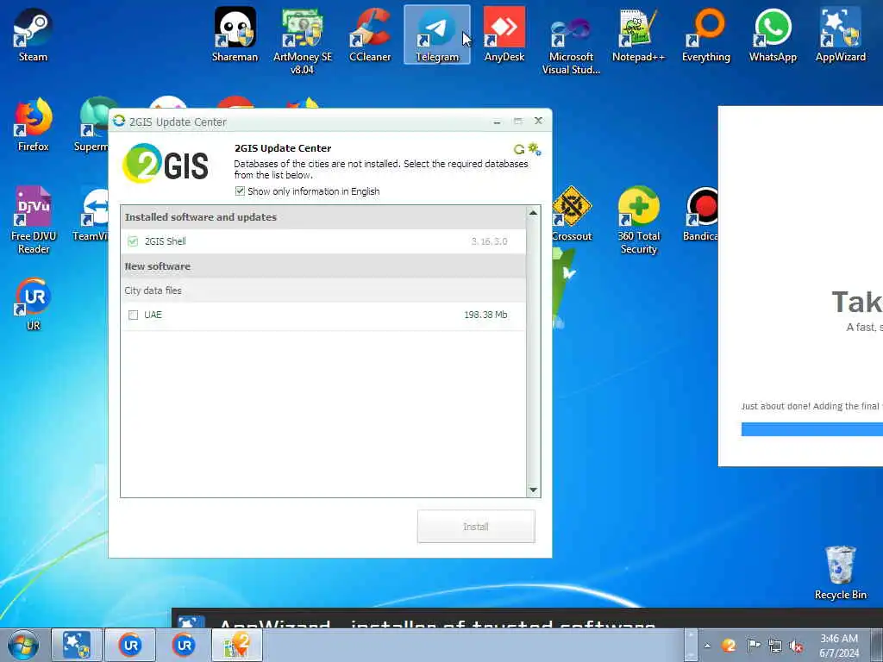Click AppWizard taskbar button
Screen dimensions: 883x662
point(77,645)
